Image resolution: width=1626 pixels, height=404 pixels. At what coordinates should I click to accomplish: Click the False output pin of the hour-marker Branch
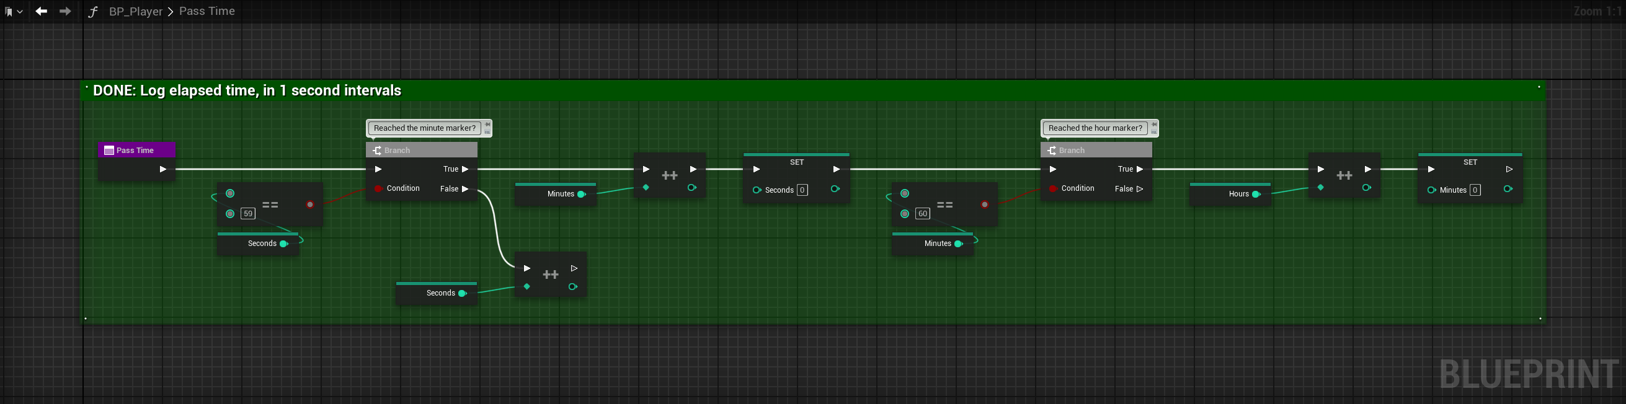point(1140,189)
